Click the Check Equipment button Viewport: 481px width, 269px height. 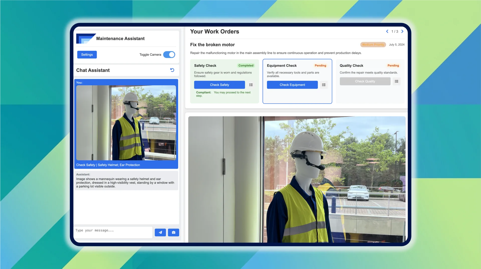coord(292,85)
